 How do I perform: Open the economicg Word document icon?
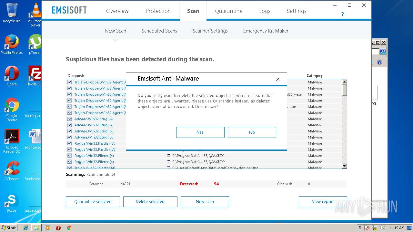click(x=34, y=139)
